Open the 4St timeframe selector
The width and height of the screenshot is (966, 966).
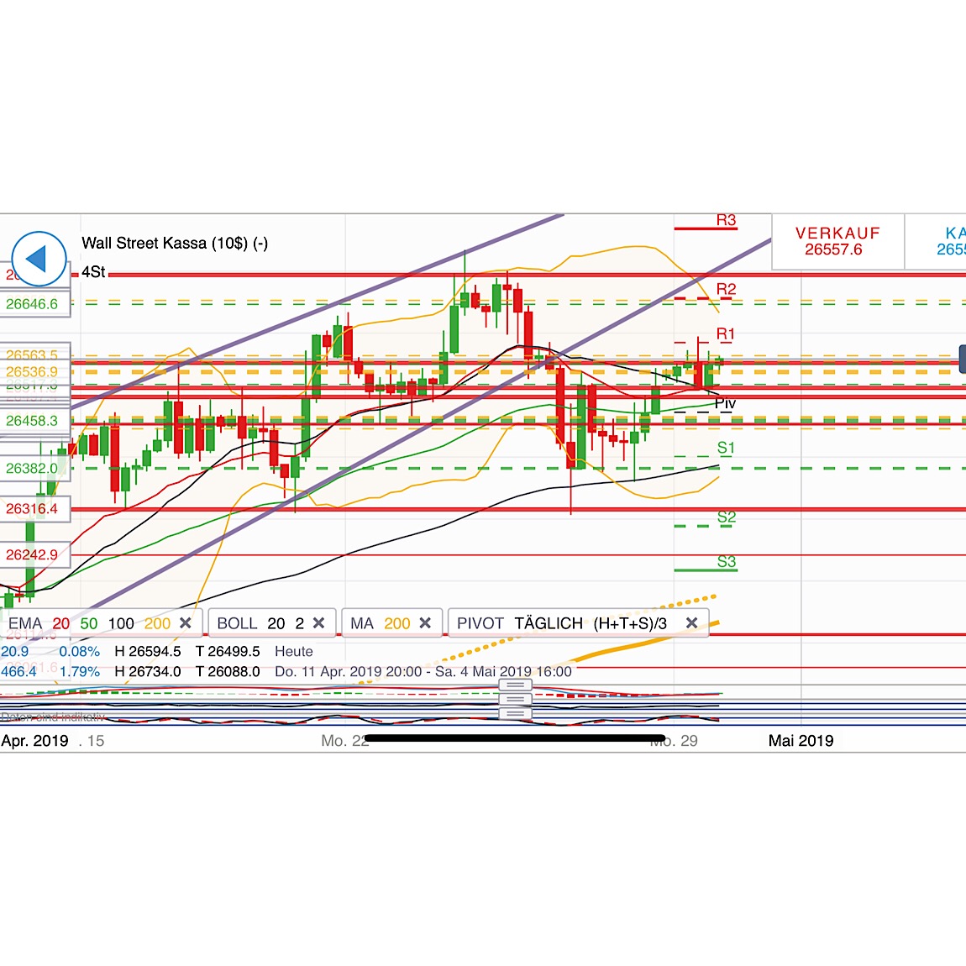pyautogui.click(x=95, y=273)
